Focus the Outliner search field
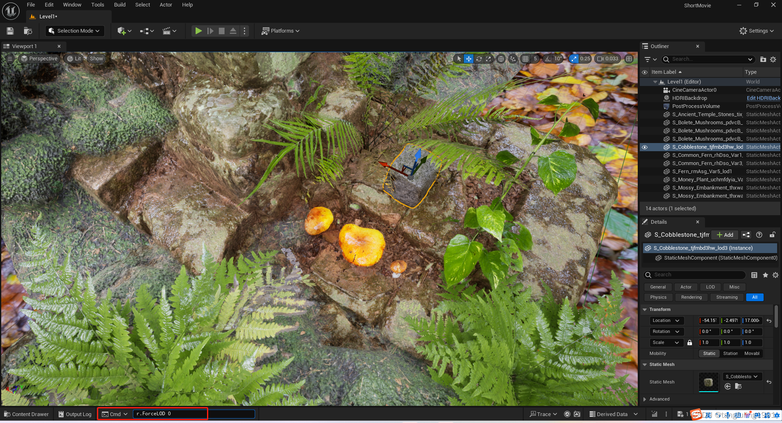 [x=708, y=59]
